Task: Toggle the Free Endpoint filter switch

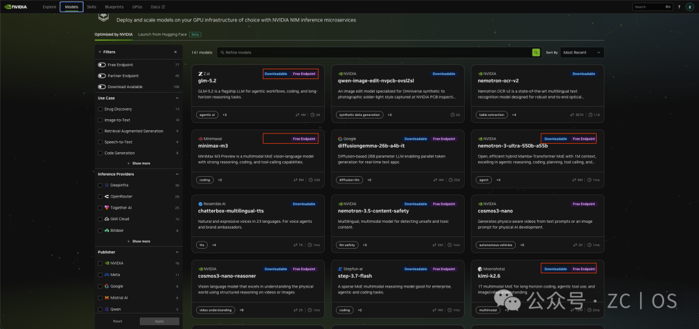Action: pos(102,65)
